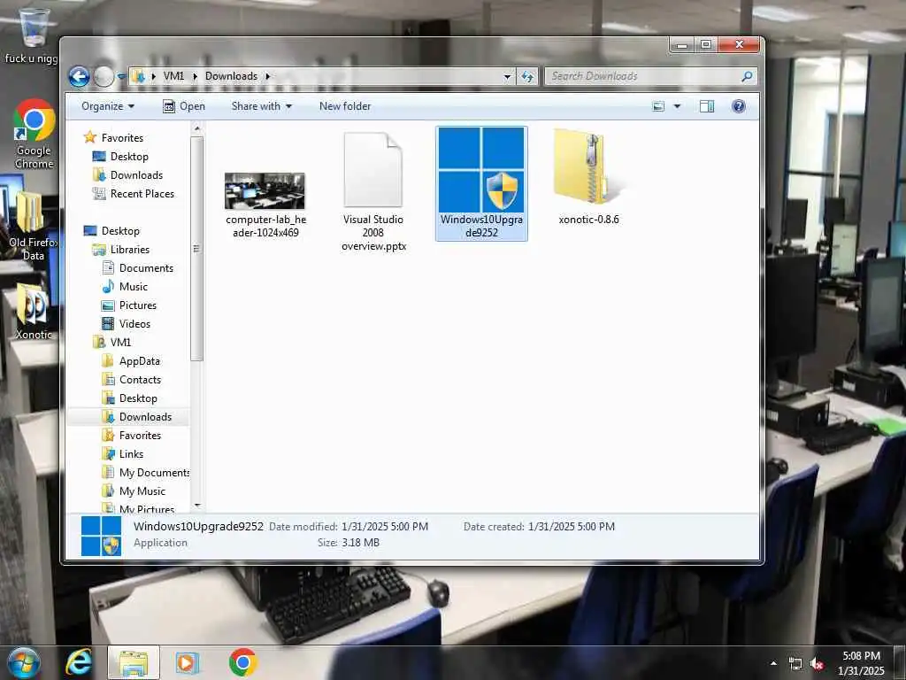
Task: Click the Open toolbar button
Action: 184,106
